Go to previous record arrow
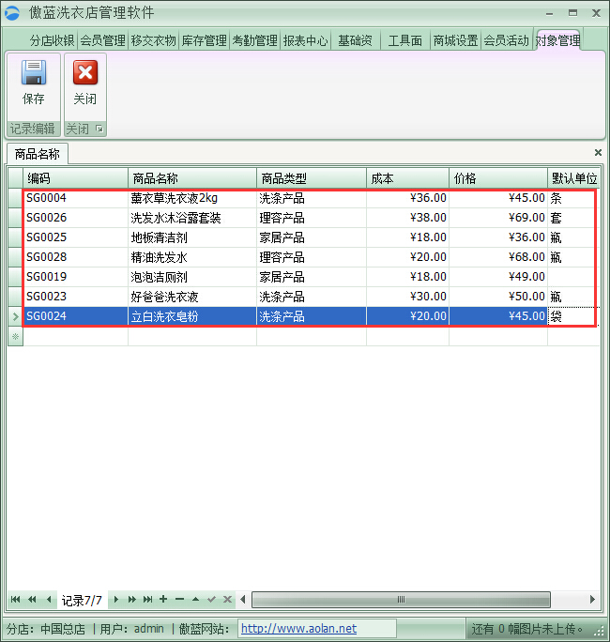Image resolution: width=610 pixels, height=642 pixels. (49, 600)
